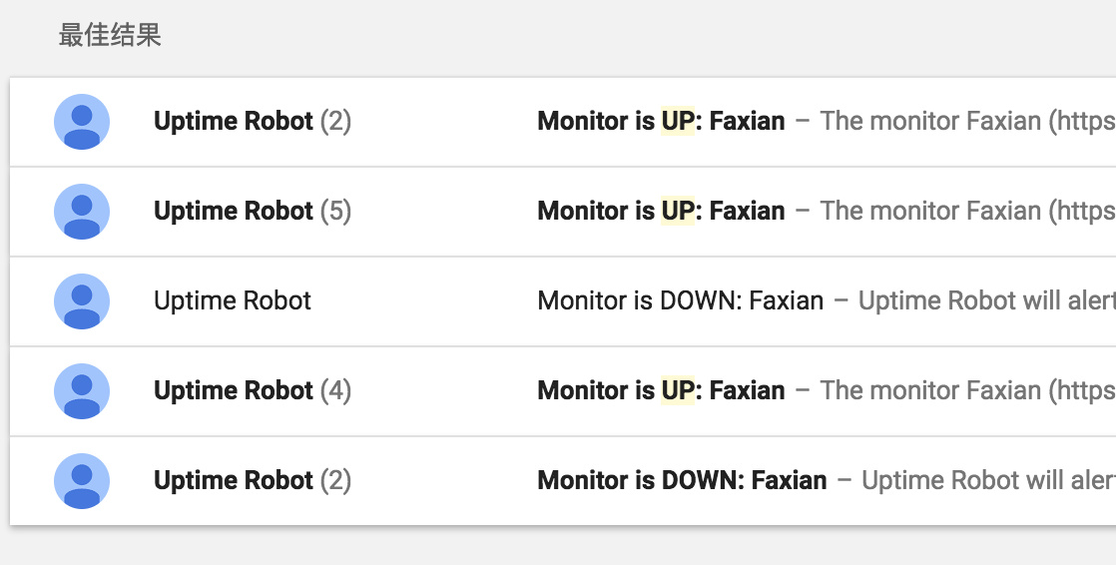Image resolution: width=1116 pixels, height=565 pixels.
Task: Click avatar of Uptime Robot (4) thread
Action: pos(82,391)
